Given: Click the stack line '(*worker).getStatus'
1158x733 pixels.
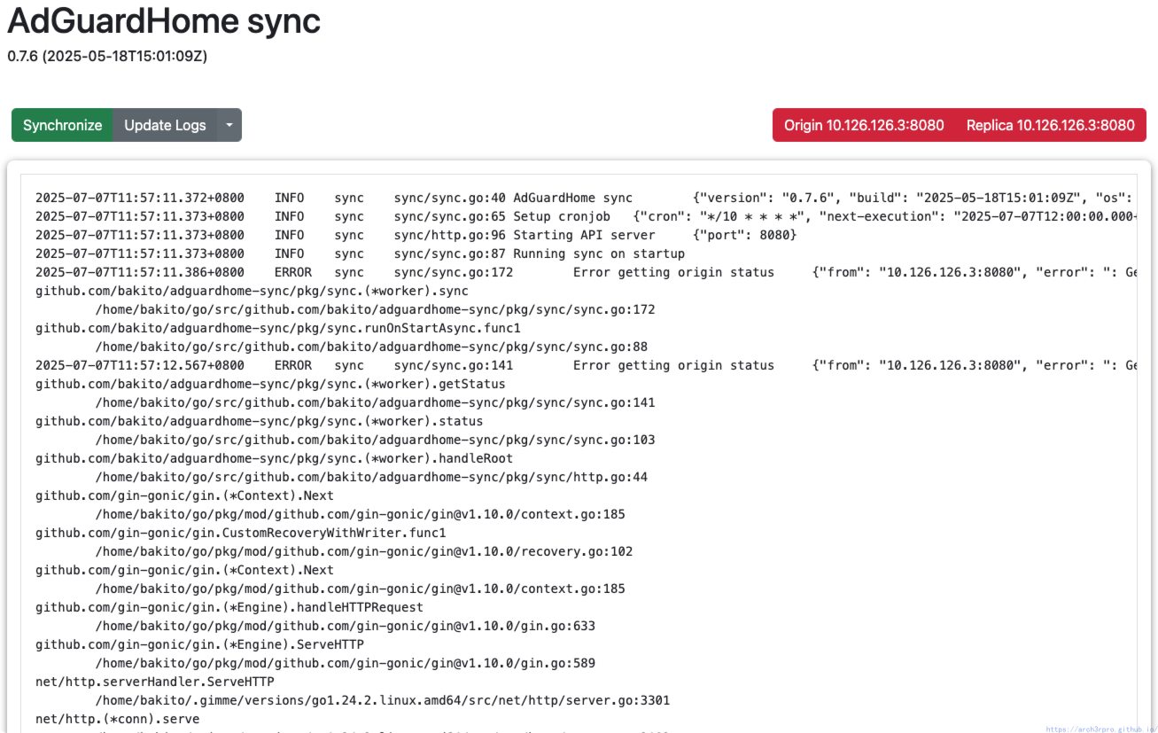Looking at the screenshot, I should (270, 384).
